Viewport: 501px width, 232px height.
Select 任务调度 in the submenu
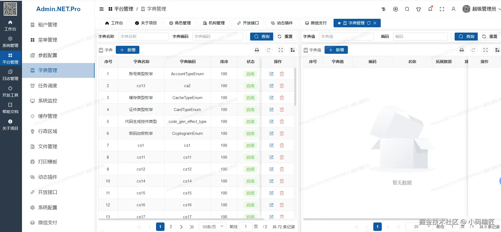pos(58,86)
